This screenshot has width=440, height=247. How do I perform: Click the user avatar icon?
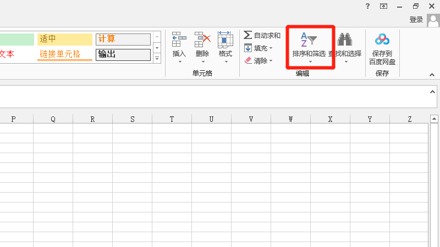[432, 20]
